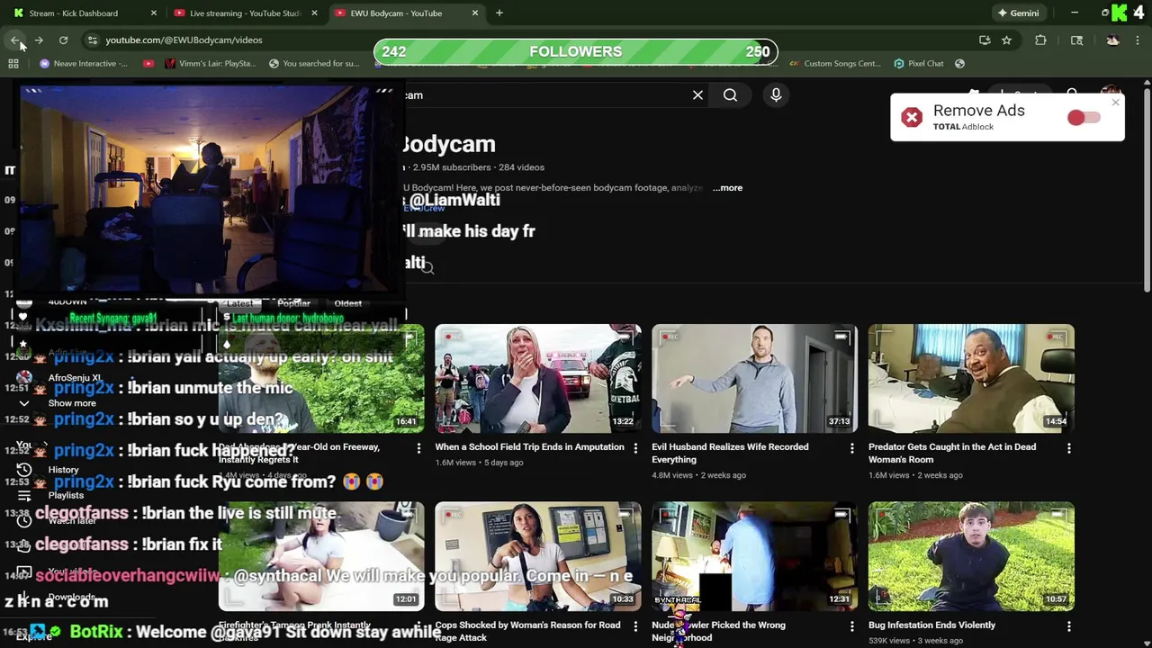The image size is (1152, 648).
Task: Click the Total Adblock red shield icon
Action: click(912, 117)
